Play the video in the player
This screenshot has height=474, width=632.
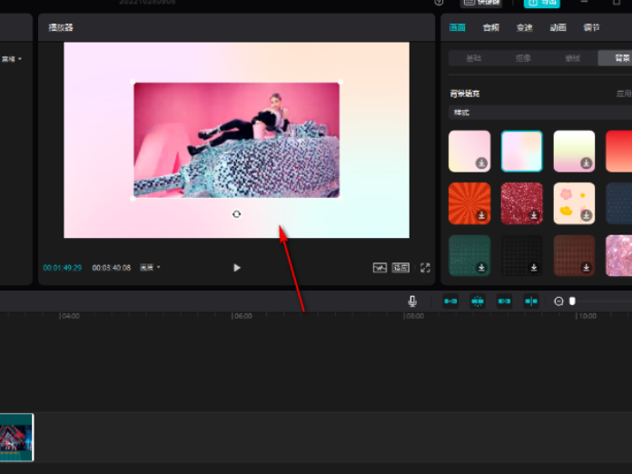click(x=237, y=268)
